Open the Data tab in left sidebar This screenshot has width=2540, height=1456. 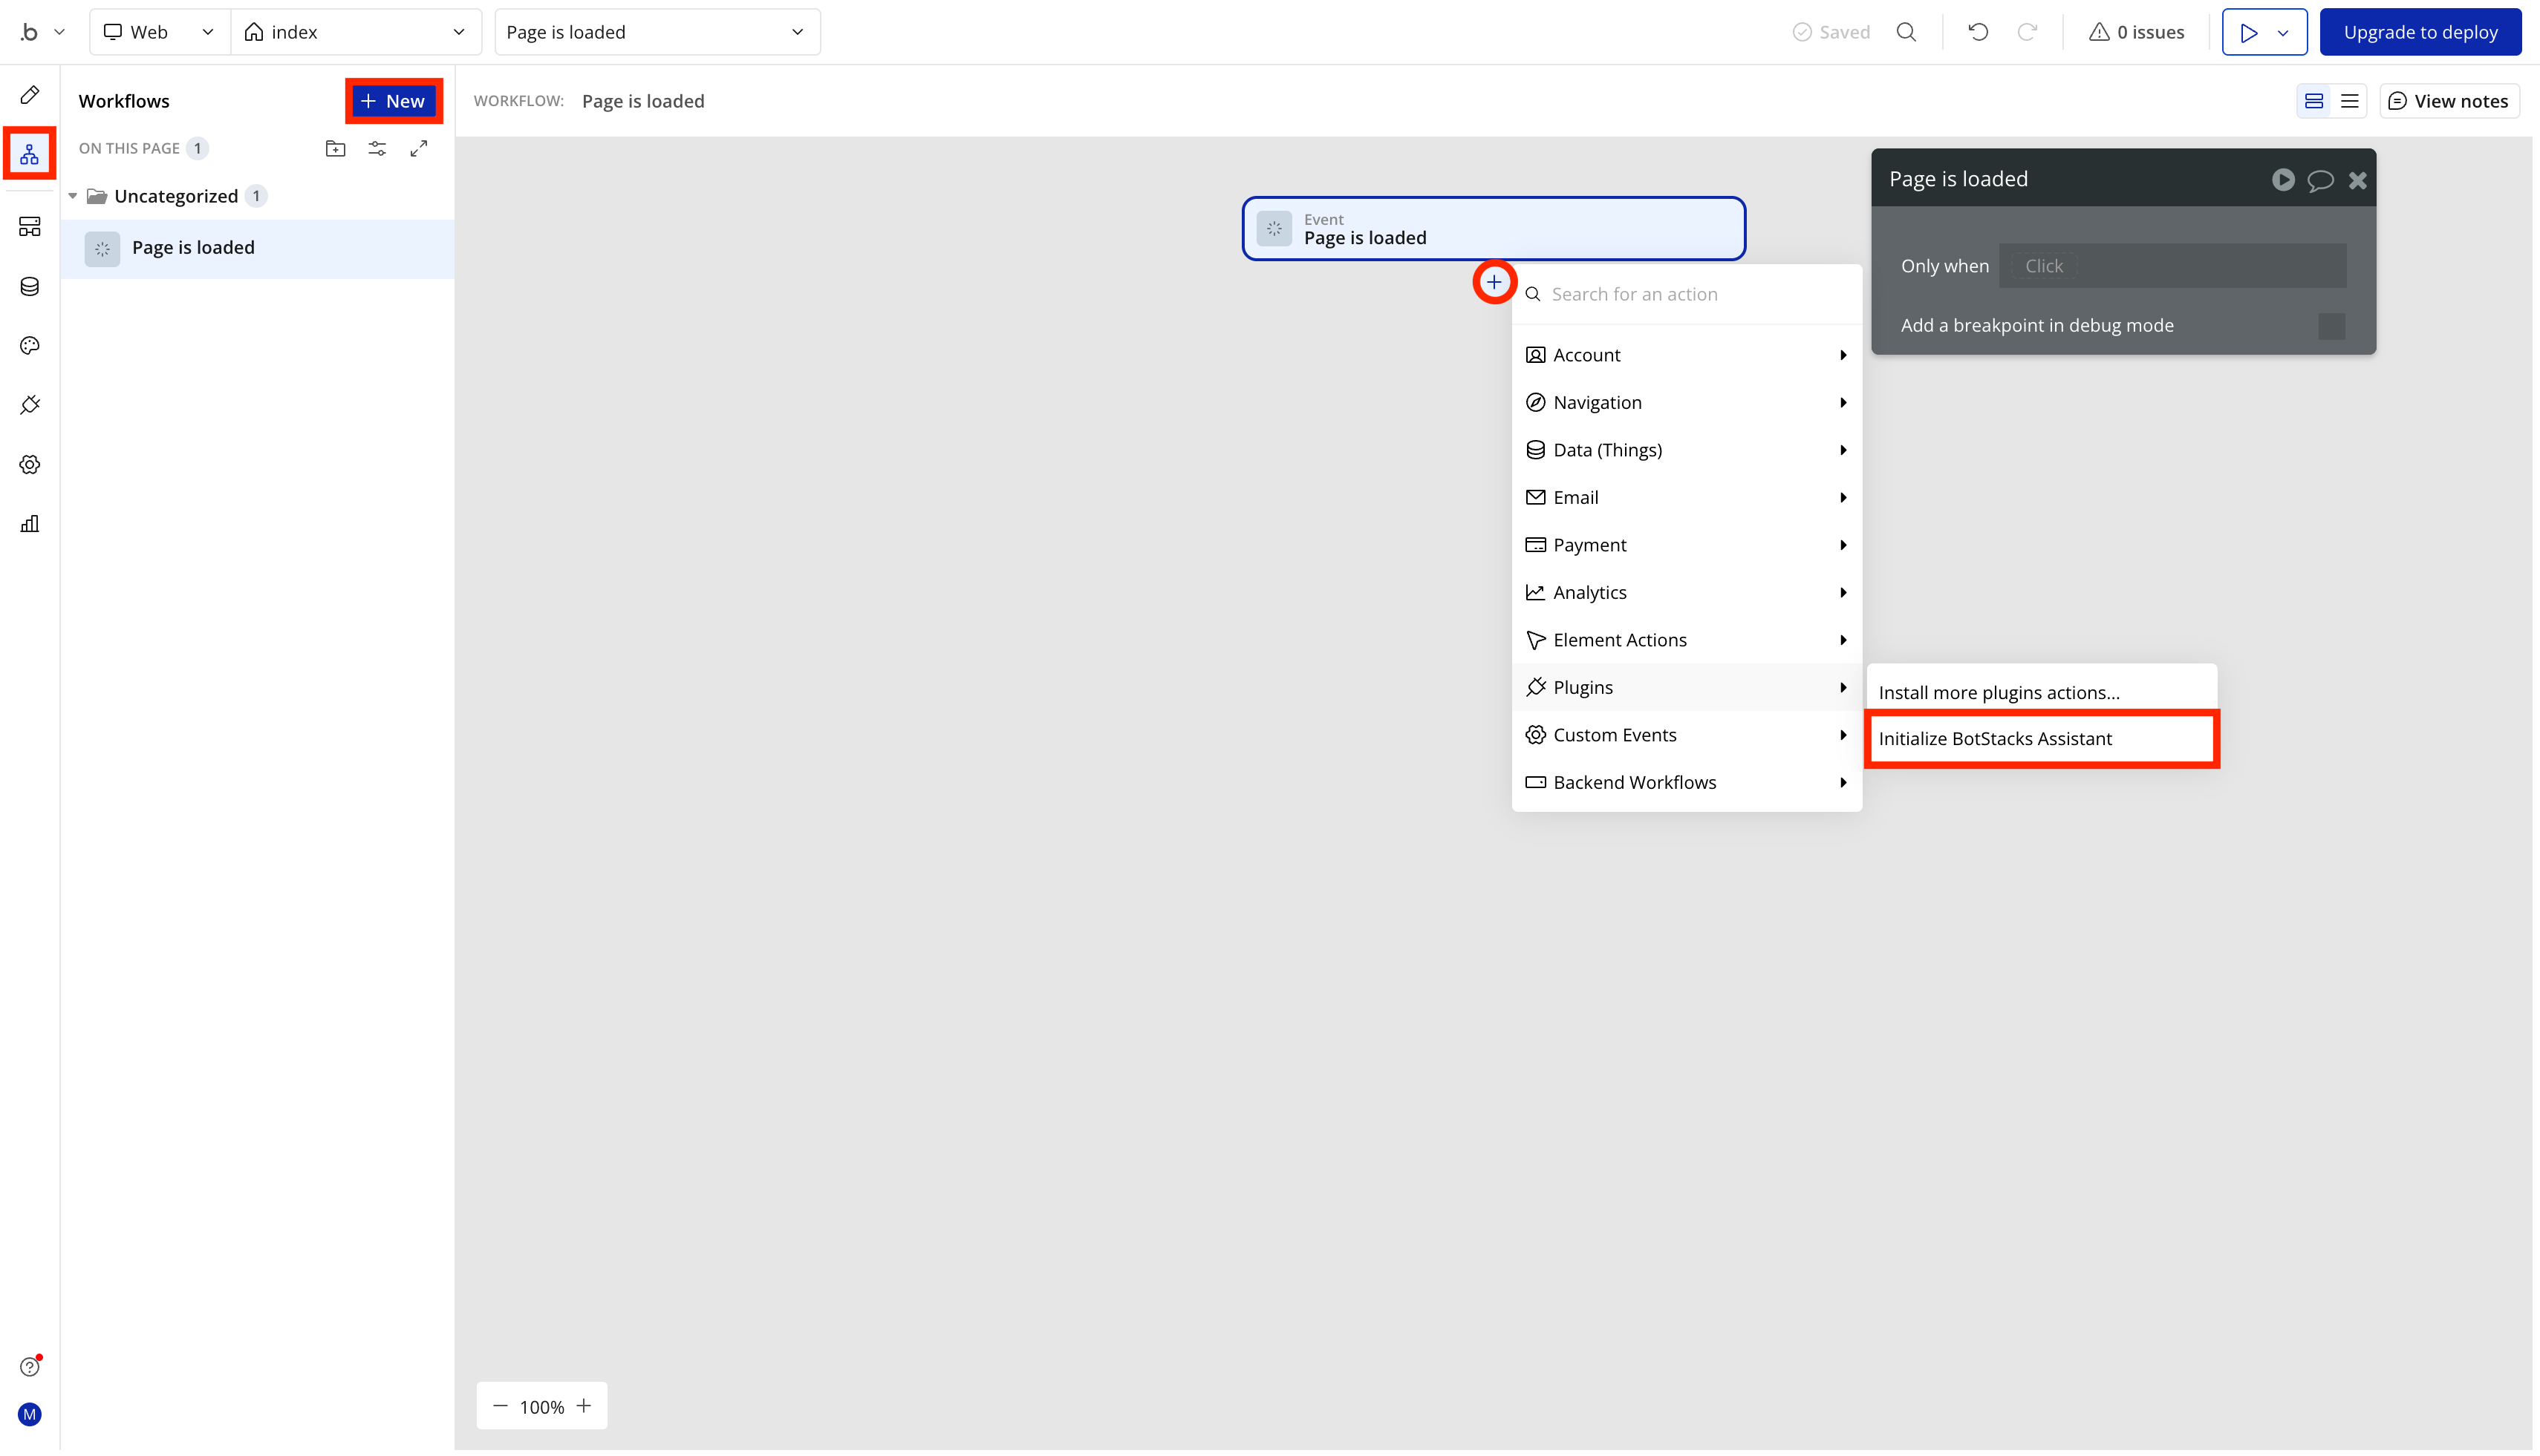(30, 286)
